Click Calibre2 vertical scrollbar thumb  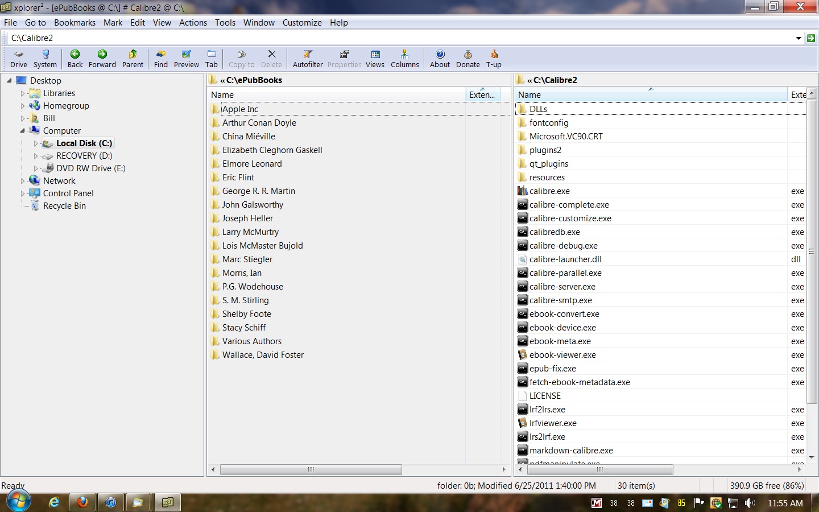(812, 251)
